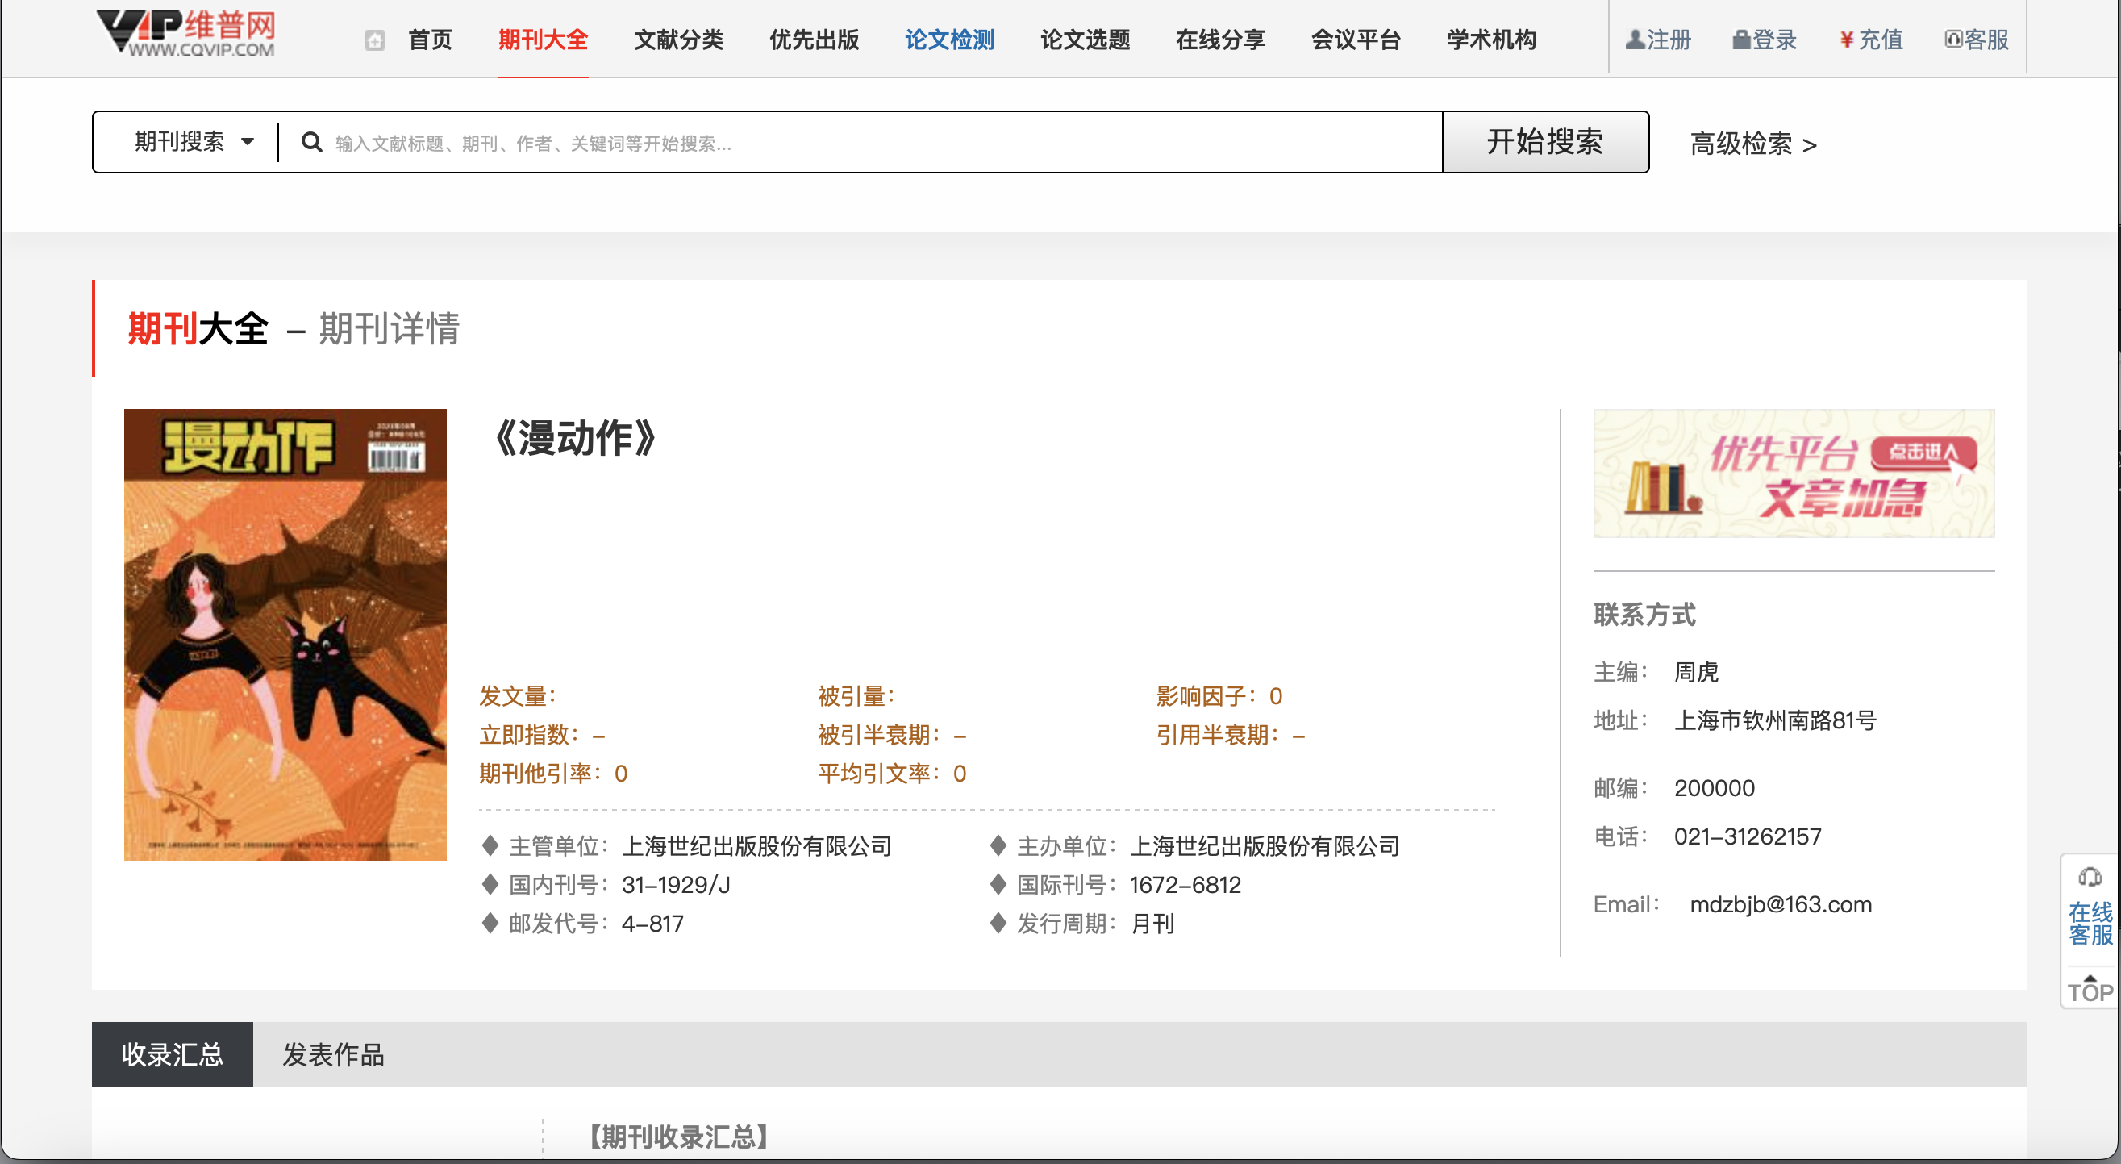The width and height of the screenshot is (2121, 1164).
Task: Open 注册 register link
Action: pos(1658,40)
